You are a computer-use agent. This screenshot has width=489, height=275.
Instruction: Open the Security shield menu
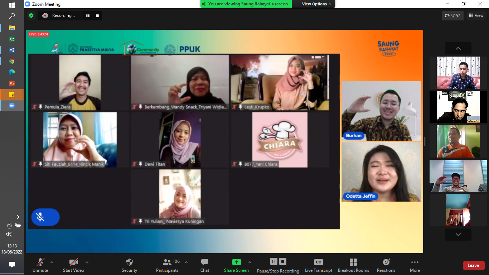129,265
